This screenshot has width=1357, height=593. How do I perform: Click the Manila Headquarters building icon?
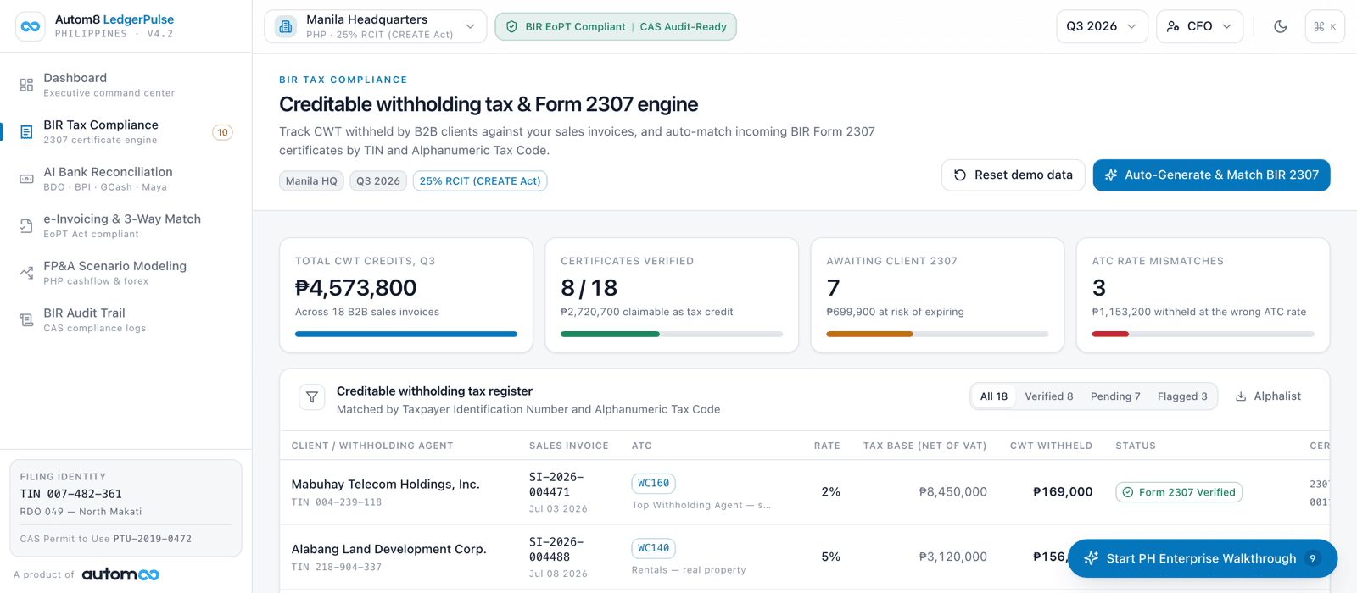point(286,27)
